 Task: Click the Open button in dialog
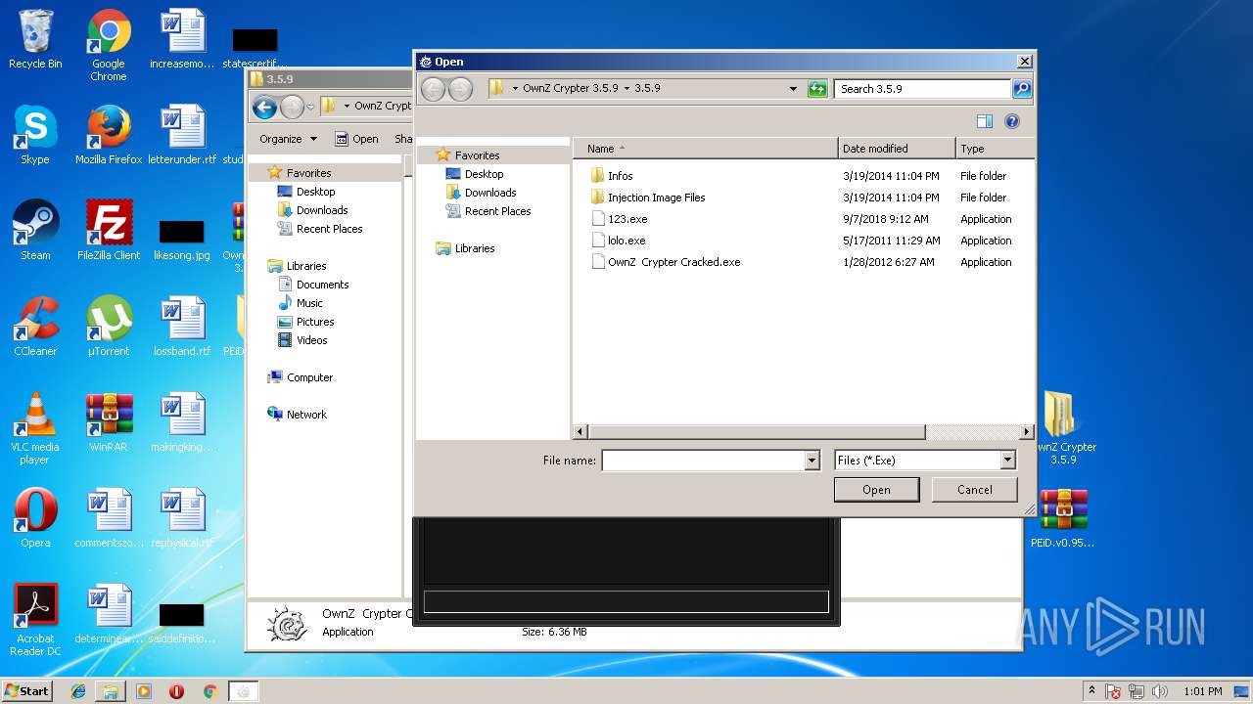coord(876,490)
